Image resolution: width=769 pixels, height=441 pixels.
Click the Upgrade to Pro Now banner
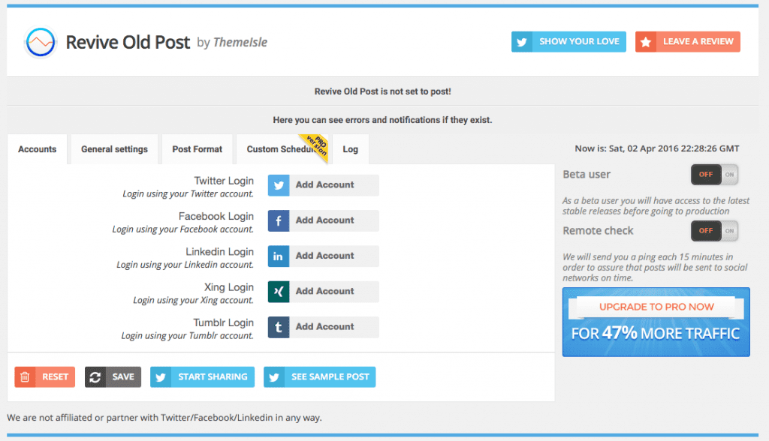(656, 322)
